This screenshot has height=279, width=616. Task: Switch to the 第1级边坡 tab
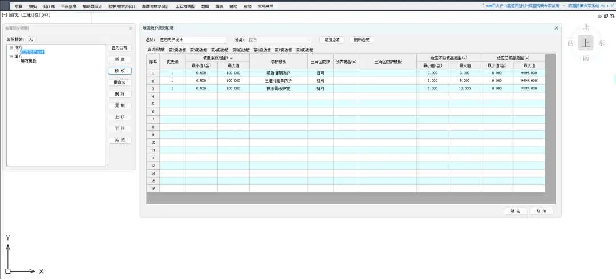pos(156,50)
